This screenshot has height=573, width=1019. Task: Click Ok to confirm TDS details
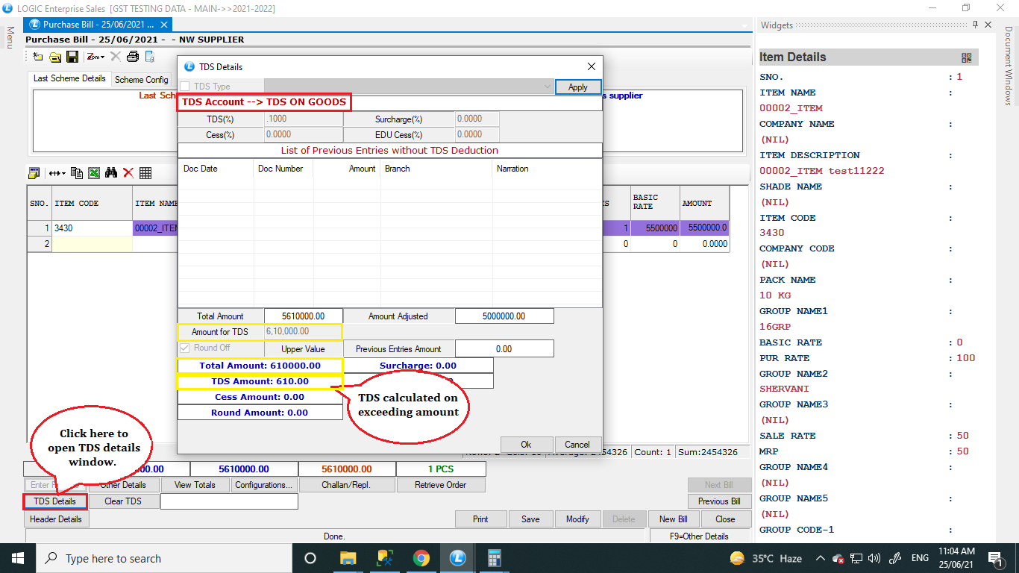click(526, 444)
